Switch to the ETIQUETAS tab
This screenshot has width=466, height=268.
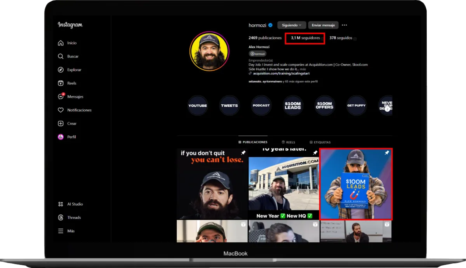pos(320,142)
